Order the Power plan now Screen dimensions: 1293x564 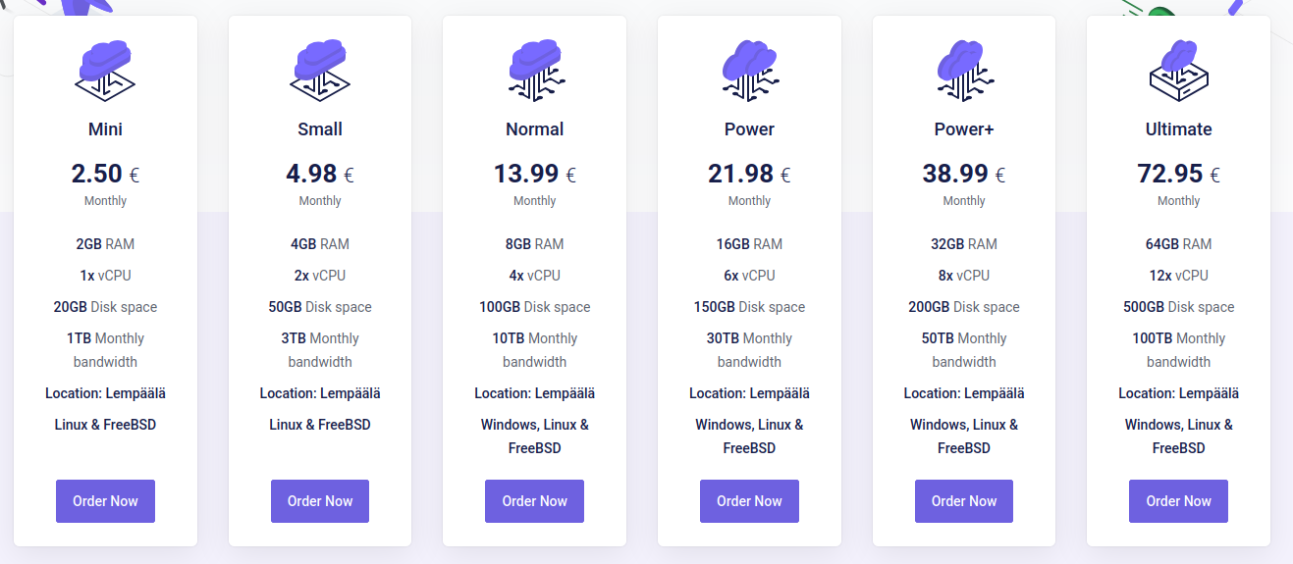tap(749, 501)
